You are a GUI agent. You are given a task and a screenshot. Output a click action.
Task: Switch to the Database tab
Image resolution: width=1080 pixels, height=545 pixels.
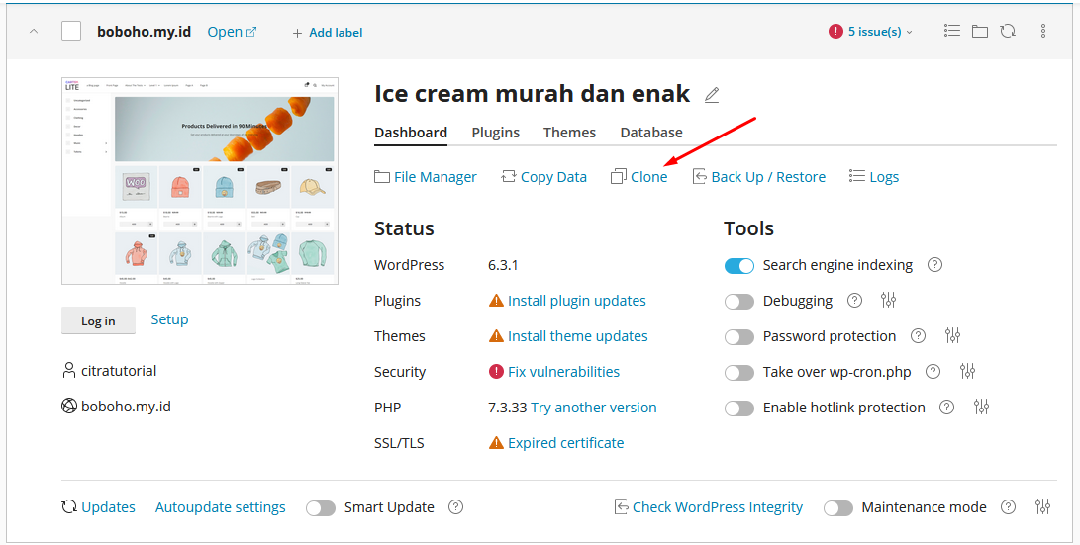[651, 133]
